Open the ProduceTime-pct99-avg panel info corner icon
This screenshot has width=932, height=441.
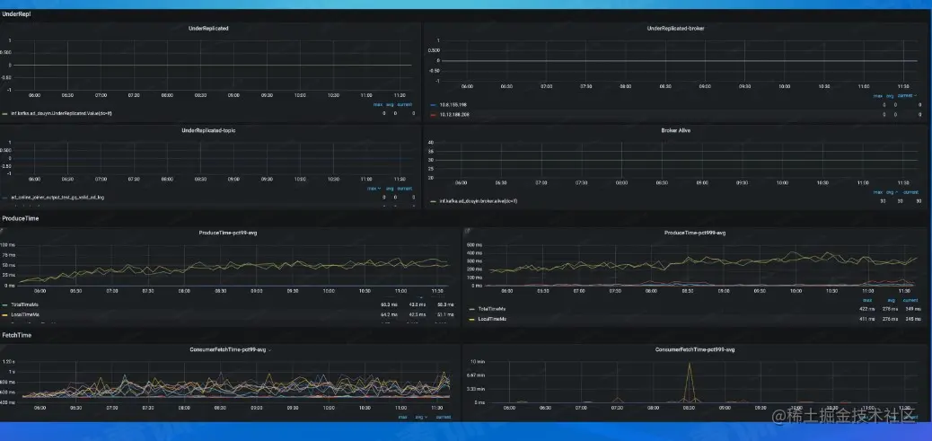[2, 229]
